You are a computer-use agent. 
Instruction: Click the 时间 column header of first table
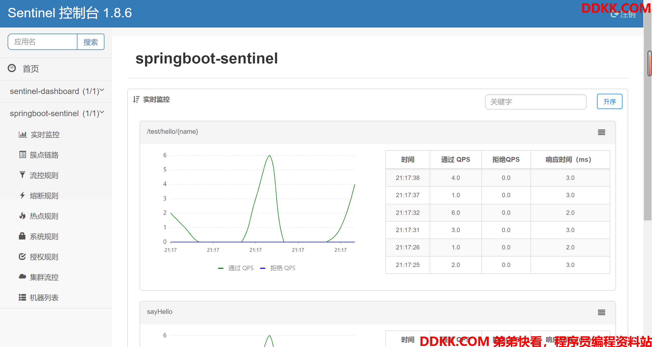click(408, 160)
